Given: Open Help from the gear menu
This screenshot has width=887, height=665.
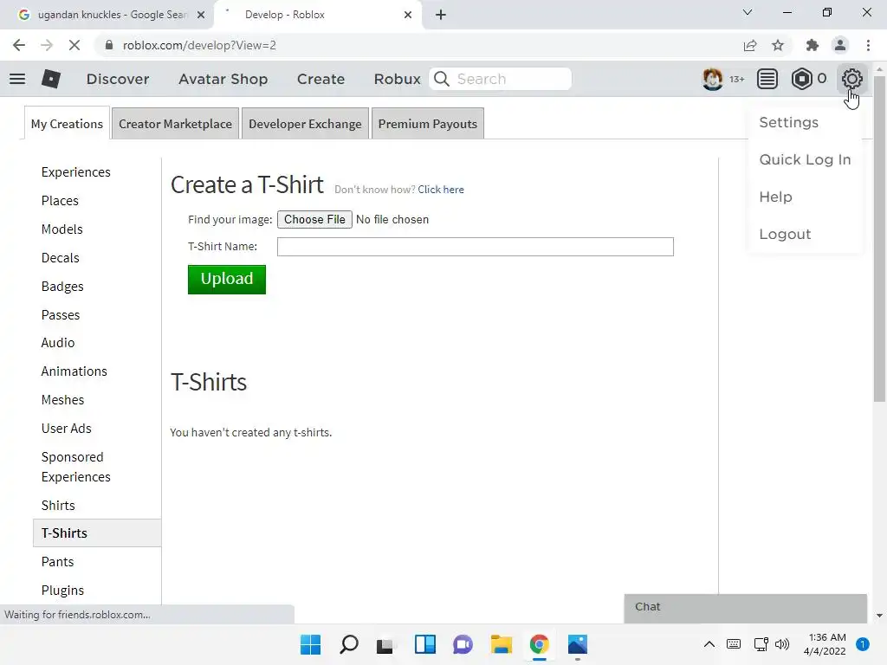Looking at the screenshot, I should tap(775, 197).
